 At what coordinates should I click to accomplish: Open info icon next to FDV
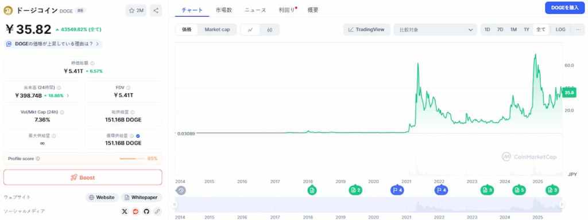pyautogui.click(x=128, y=88)
